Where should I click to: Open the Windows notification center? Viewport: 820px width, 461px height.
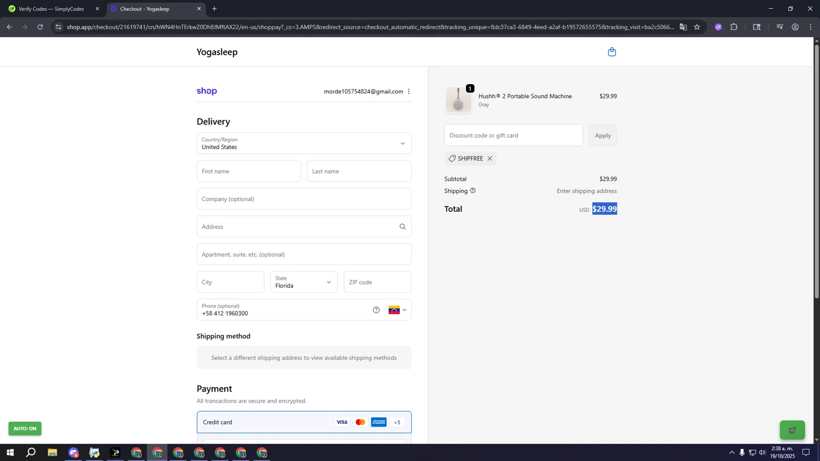click(x=806, y=452)
